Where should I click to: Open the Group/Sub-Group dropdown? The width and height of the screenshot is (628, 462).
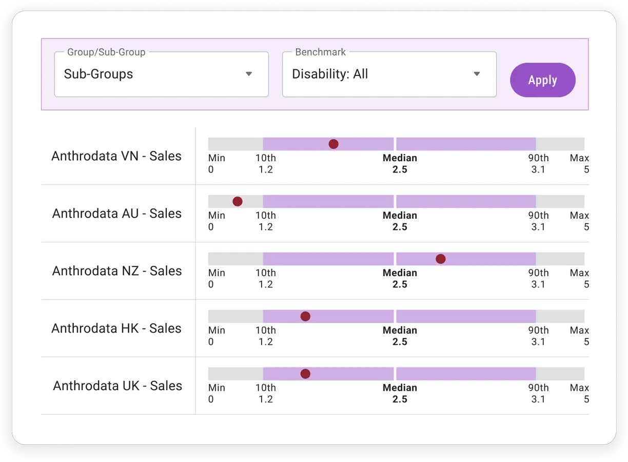click(161, 74)
